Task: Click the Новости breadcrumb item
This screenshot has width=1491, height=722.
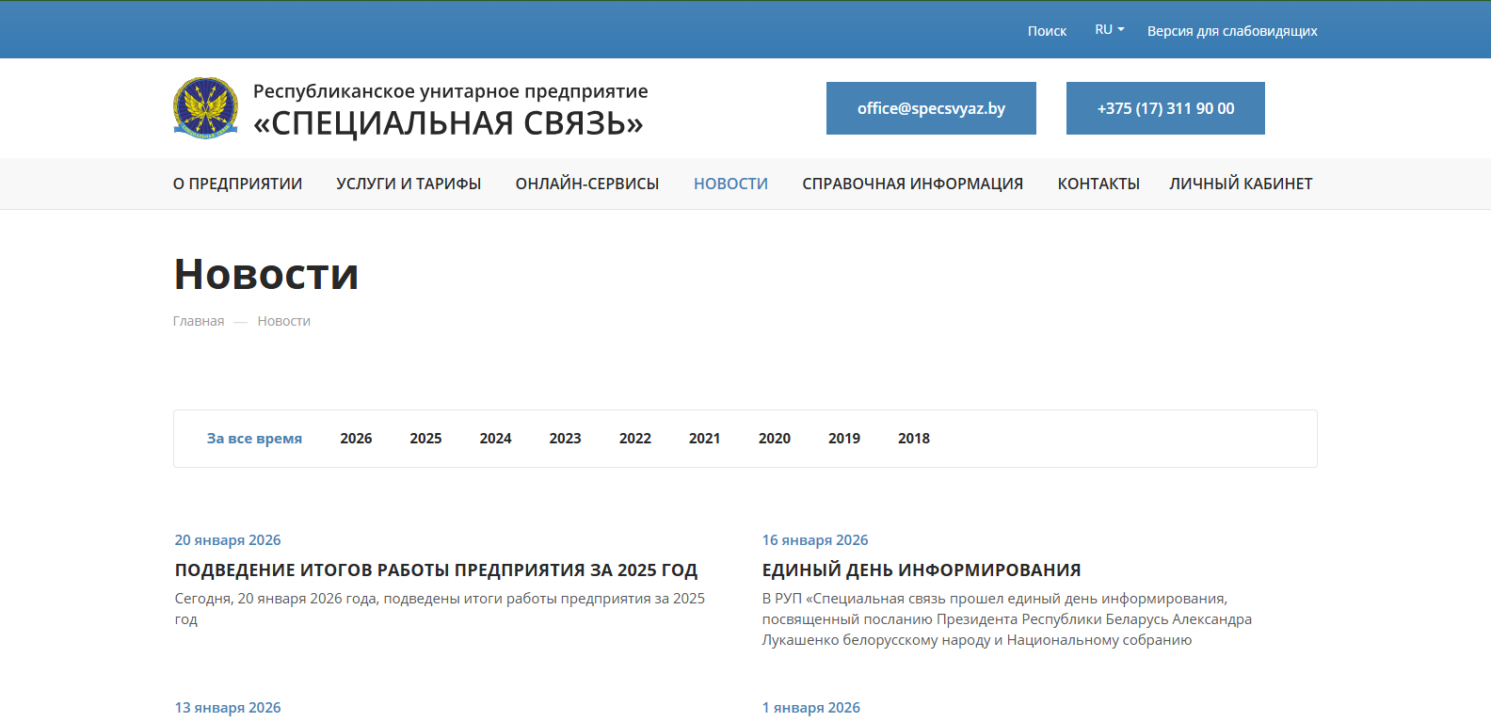Action: [284, 321]
